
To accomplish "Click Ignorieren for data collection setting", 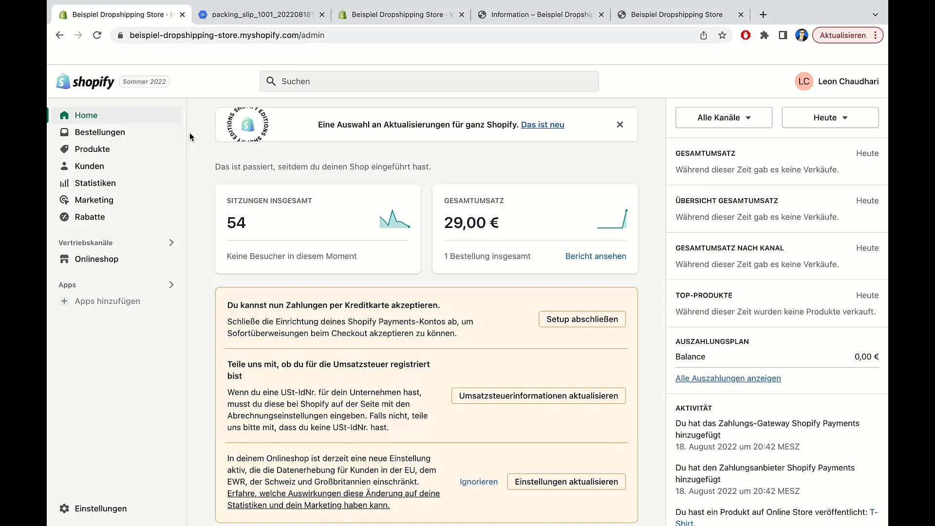I will point(478,481).
